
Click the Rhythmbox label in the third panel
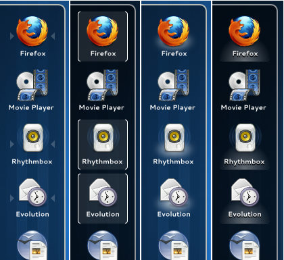point(173,161)
